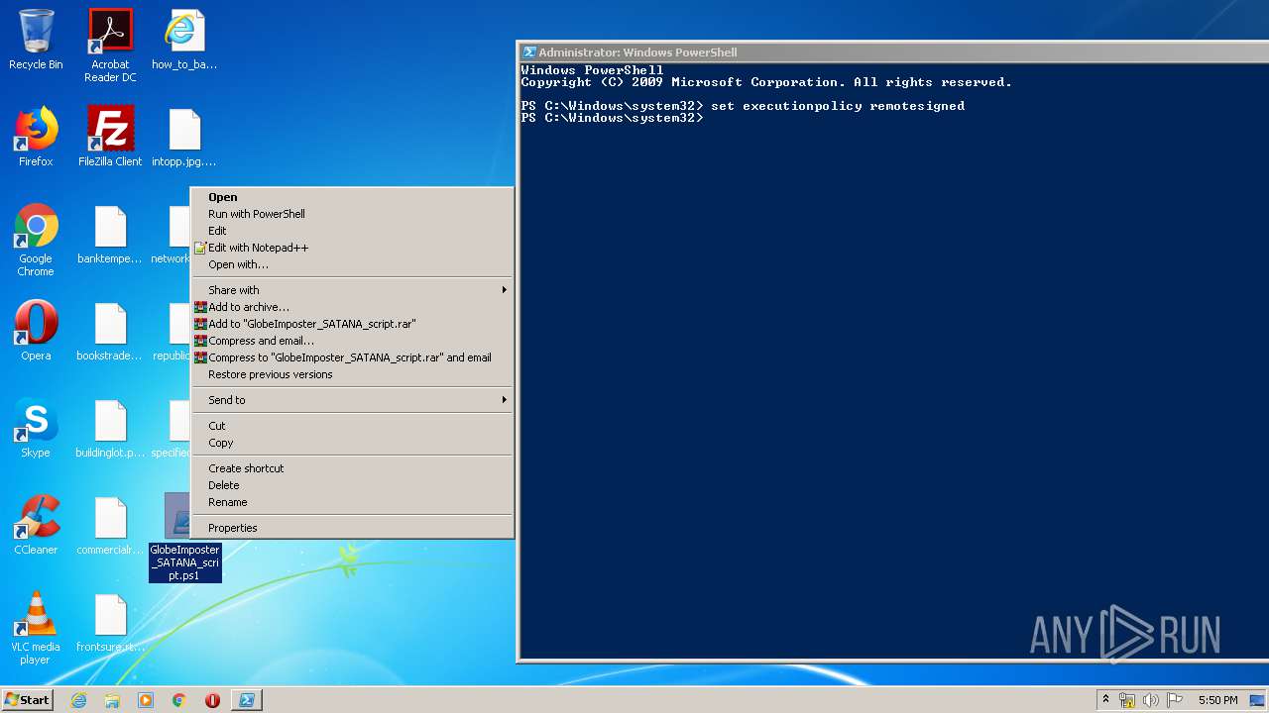The image size is (1269, 713).
Task: Select the FileZilla Client desktop shortcut
Action: tap(110, 137)
